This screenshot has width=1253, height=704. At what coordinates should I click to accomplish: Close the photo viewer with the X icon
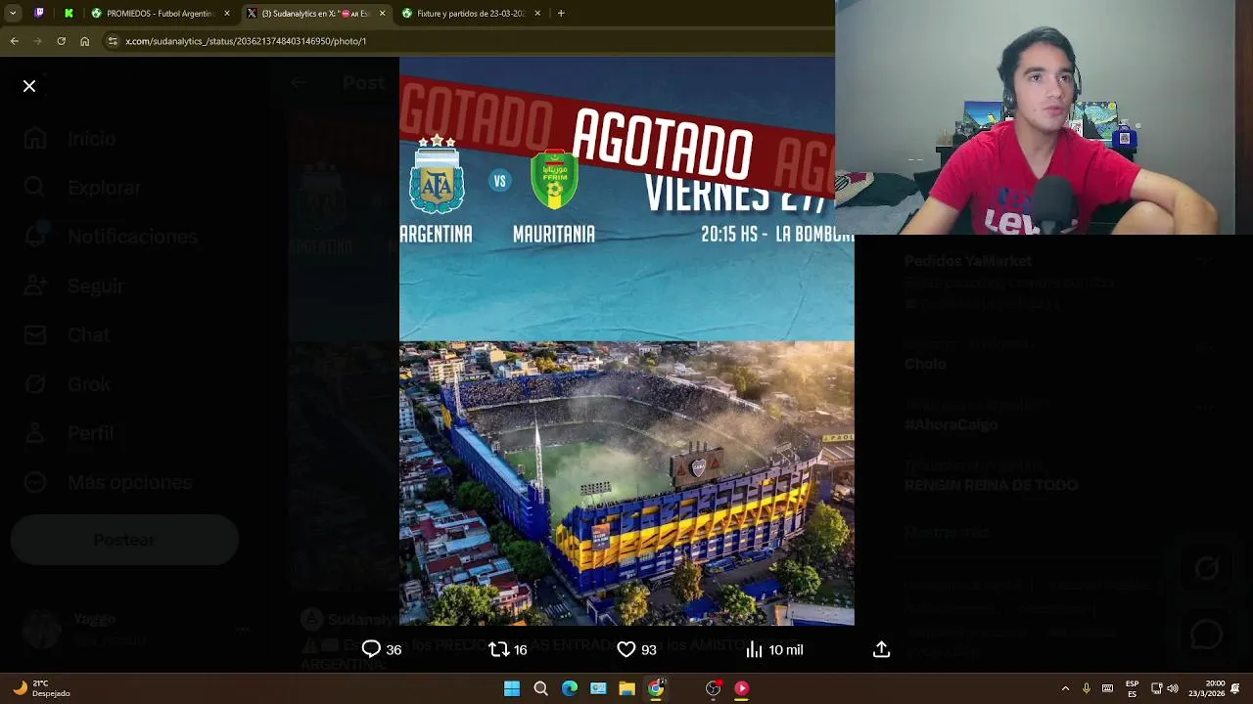29,86
